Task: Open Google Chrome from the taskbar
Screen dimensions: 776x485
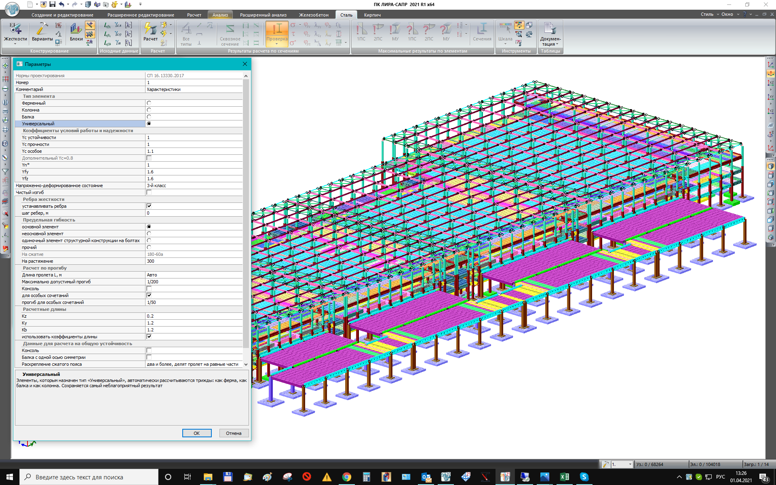Action: click(x=346, y=477)
